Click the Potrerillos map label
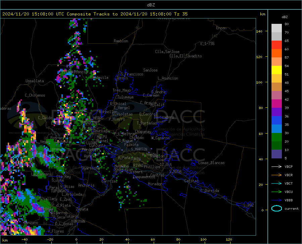The width and height of the screenshot is (302, 244). [61, 138]
